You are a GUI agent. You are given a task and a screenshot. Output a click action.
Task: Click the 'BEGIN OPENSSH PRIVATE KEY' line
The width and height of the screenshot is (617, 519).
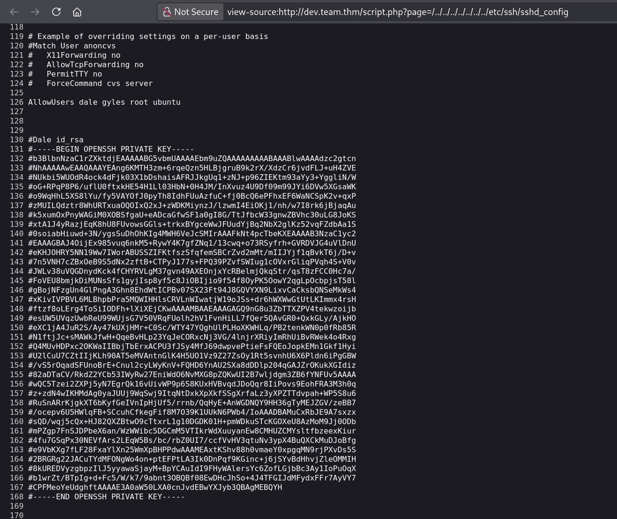[111, 149]
